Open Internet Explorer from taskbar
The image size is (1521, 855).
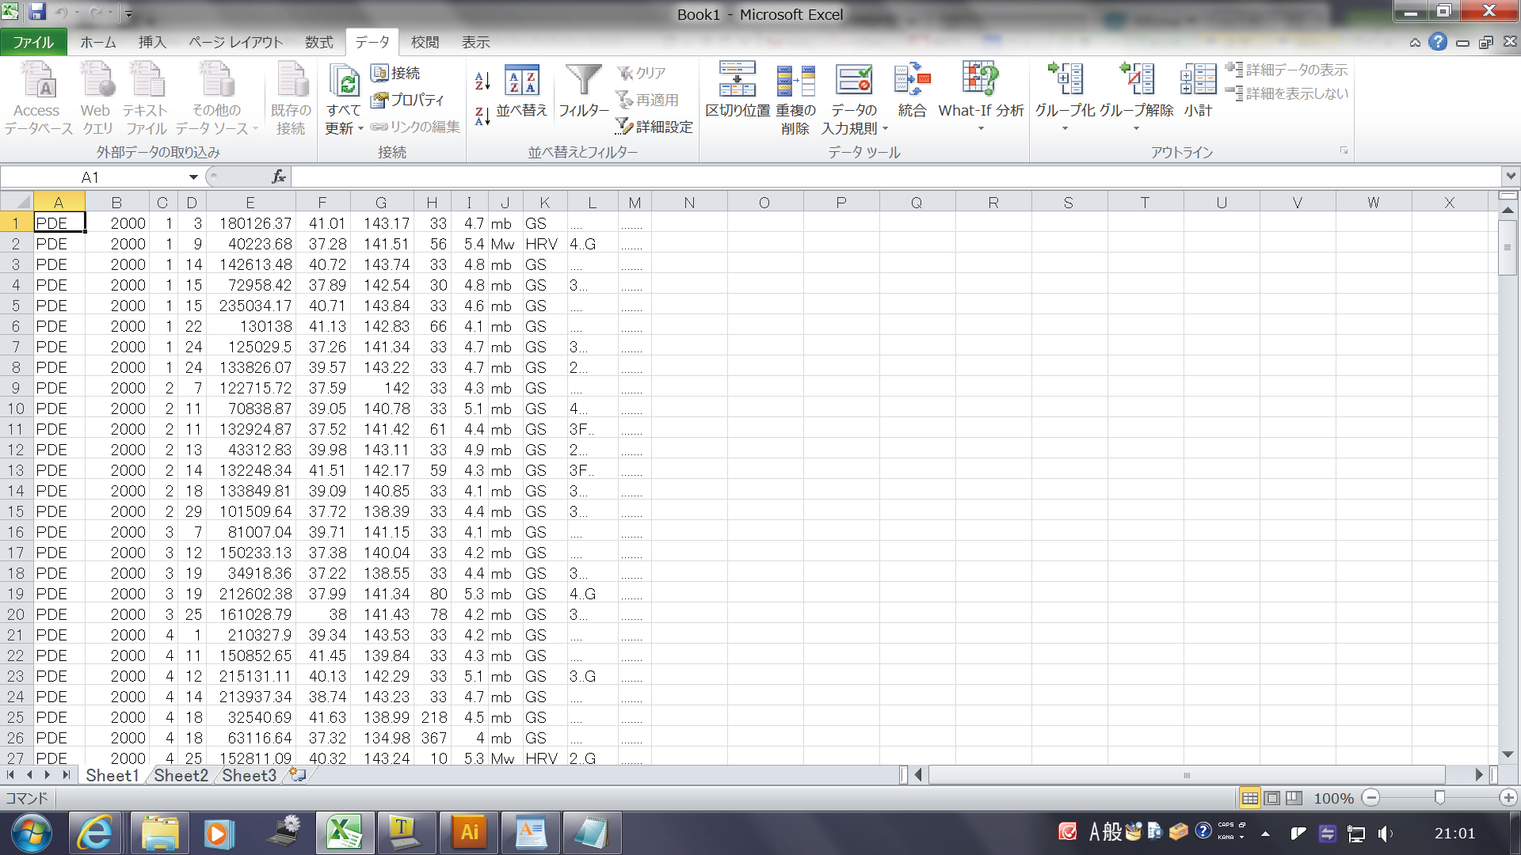pyautogui.click(x=96, y=833)
